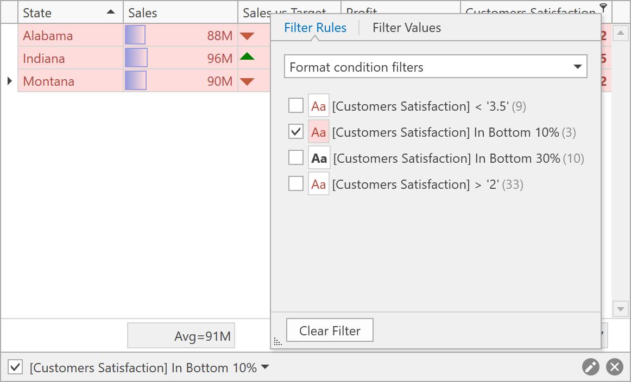Click the green up arrow in Indiana row
The image size is (631, 382).
coord(247,56)
